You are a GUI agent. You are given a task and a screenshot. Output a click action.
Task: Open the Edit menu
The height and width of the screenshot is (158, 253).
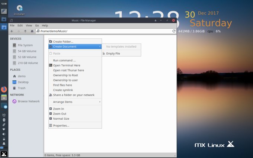(x=20, y=26)
